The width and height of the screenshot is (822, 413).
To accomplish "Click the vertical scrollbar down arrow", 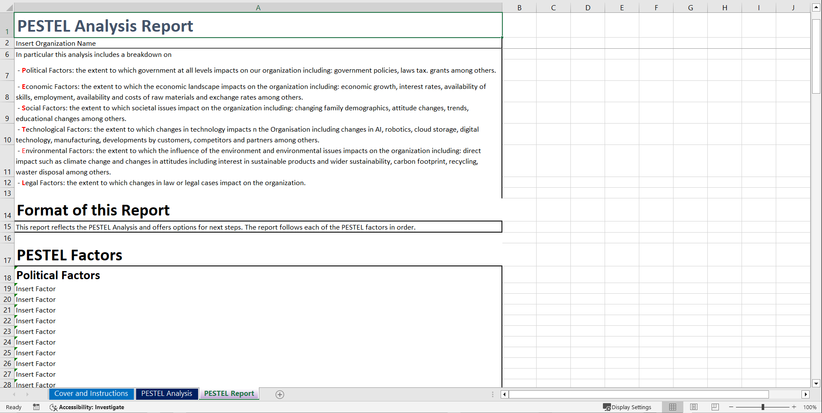I will coord(816,383).
